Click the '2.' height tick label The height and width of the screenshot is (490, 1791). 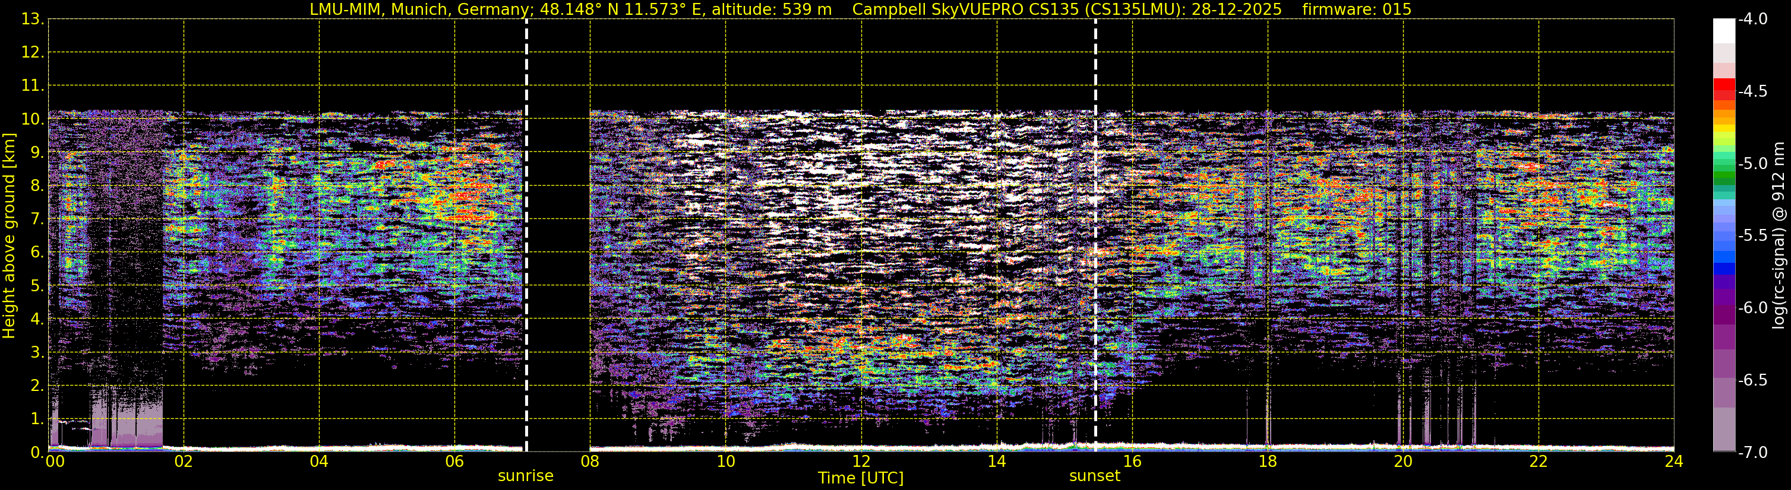tap(37, 386)
